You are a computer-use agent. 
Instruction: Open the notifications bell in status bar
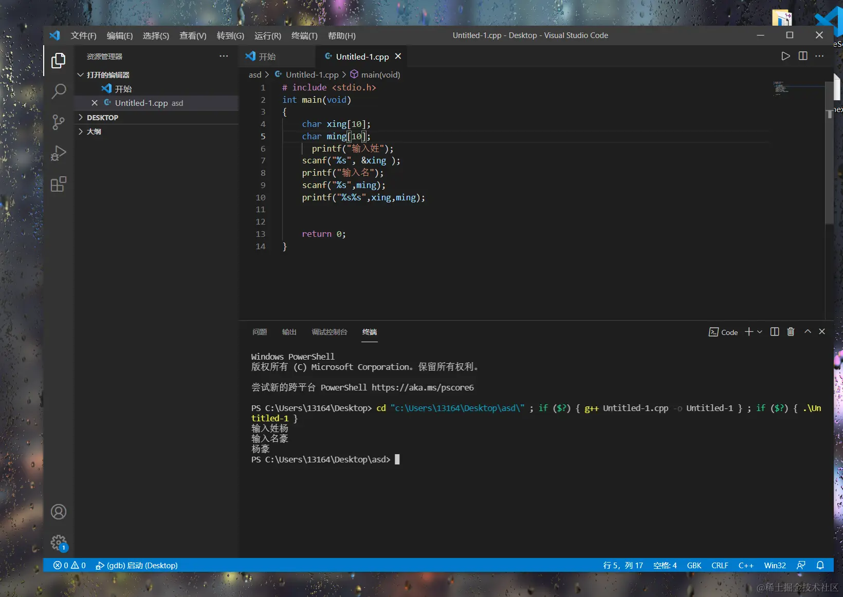click(x=820, y=565)
